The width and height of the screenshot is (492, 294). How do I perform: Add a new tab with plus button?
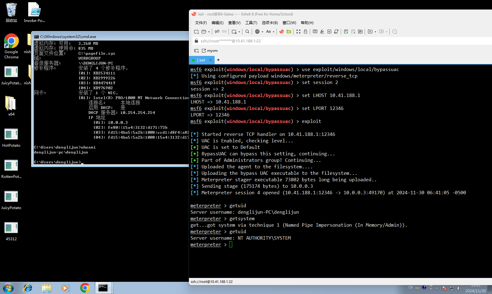pyautogui.click(x=218, y=60)
